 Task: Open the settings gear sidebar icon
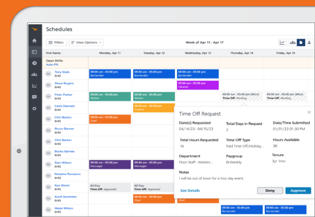pyautogui.click(x=34, y=108)
